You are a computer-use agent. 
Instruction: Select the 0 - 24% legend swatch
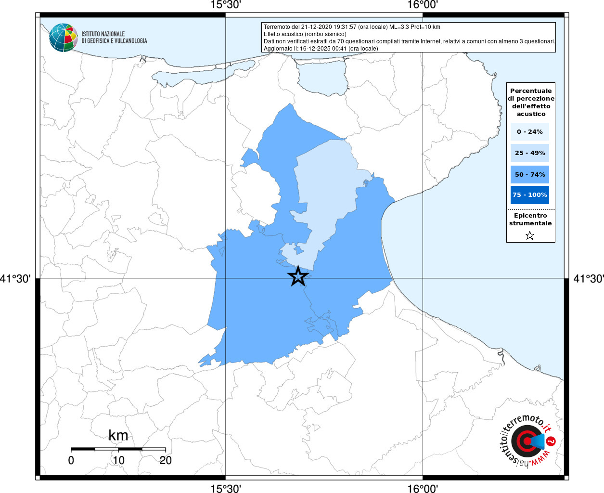pos(529,132)
